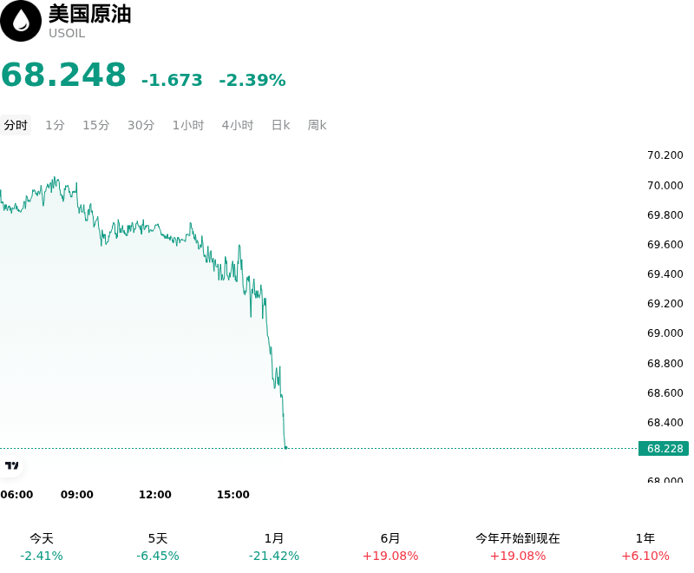Screen dimensions: 694x573
Task: Choose the 30分 interval tab
Action: (x=141, y=125)
